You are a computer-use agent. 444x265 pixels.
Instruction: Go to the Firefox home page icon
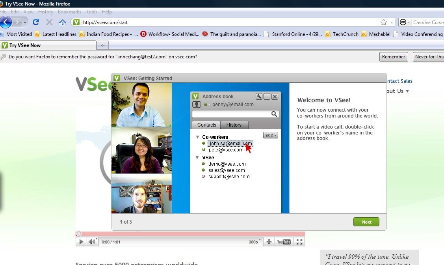point(62,22)
